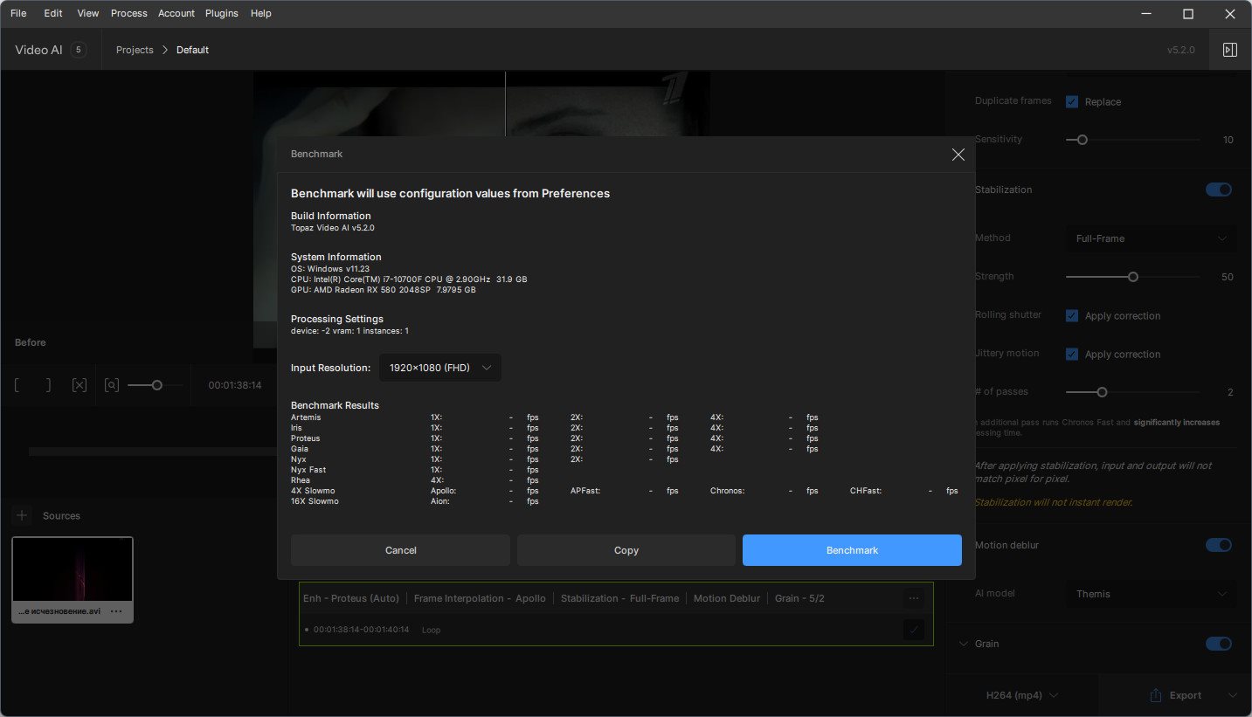Image resolution: width=1252 pixels, height=717 pixels.
Task: Turn off the Motion deblur switch
Action: click(x=1219, y=545)
